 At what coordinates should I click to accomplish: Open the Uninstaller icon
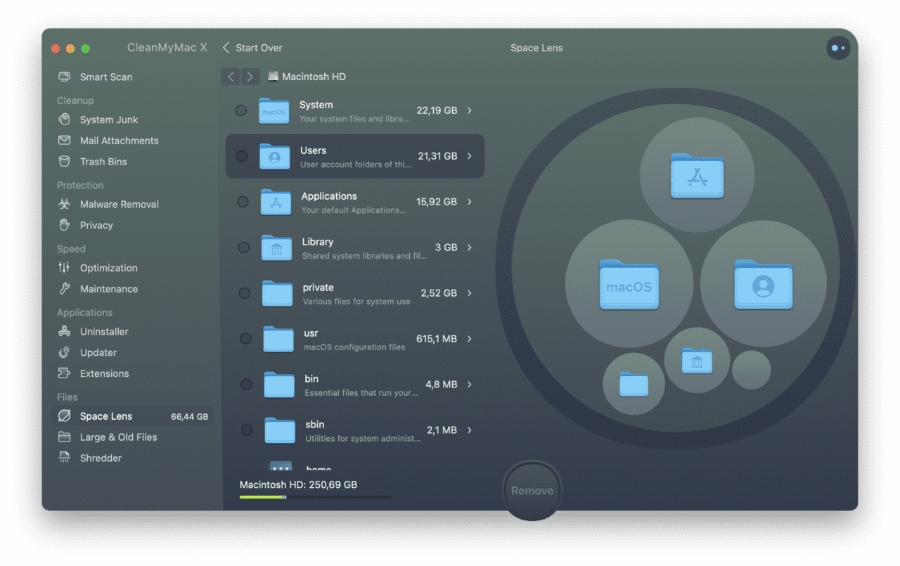pyautogui.click(x=65, y=331)
